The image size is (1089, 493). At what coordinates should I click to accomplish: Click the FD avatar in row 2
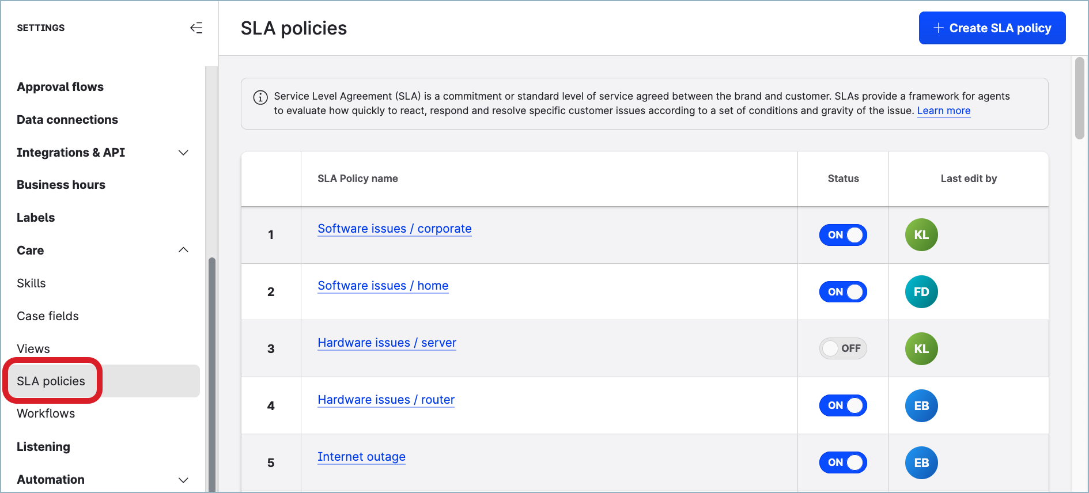coord(921,292)
